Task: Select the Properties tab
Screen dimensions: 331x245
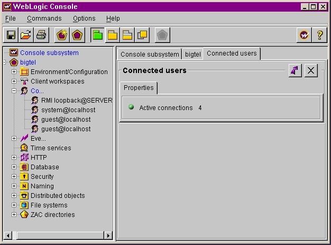Action: (139, 88)
